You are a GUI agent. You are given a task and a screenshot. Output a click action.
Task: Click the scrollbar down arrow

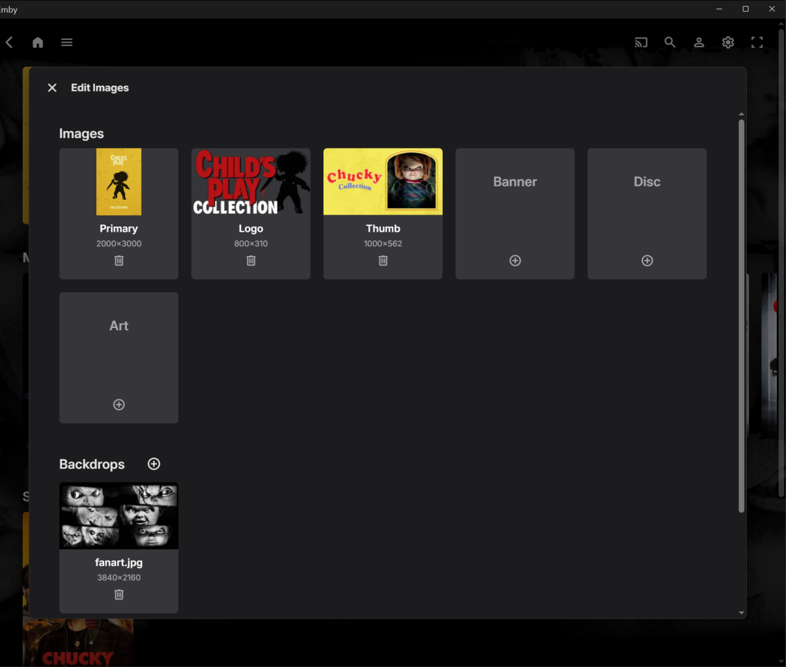pyautogui.click(x=741, y=613)
